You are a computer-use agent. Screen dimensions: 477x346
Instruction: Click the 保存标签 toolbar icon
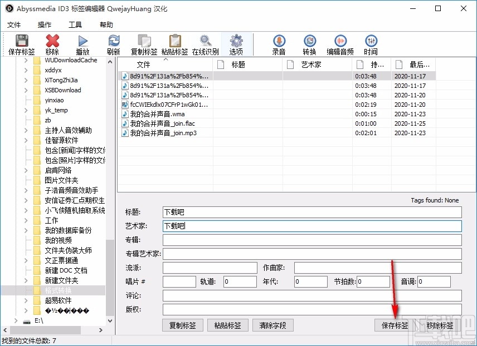[21, 44]
